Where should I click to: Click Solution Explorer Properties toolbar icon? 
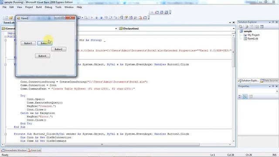pyautogui.click(x=241, y=27)
